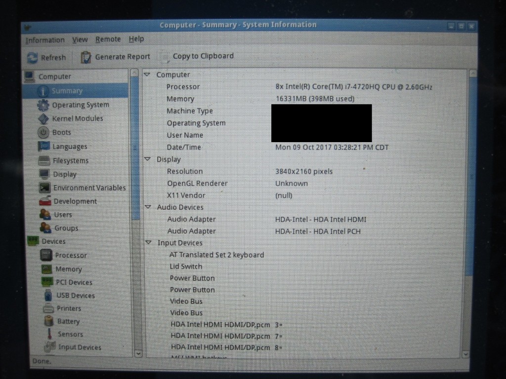
Task: Click the Environment Variables terminal icon
Action: click(x=44, y=188)
